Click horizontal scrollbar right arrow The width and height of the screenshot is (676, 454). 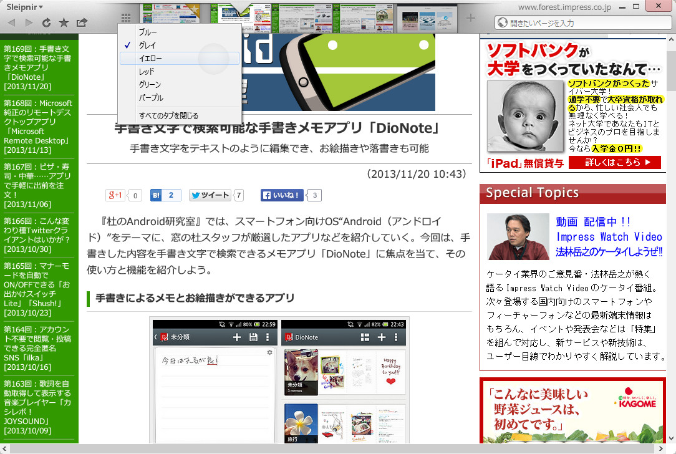click(661, 449)
